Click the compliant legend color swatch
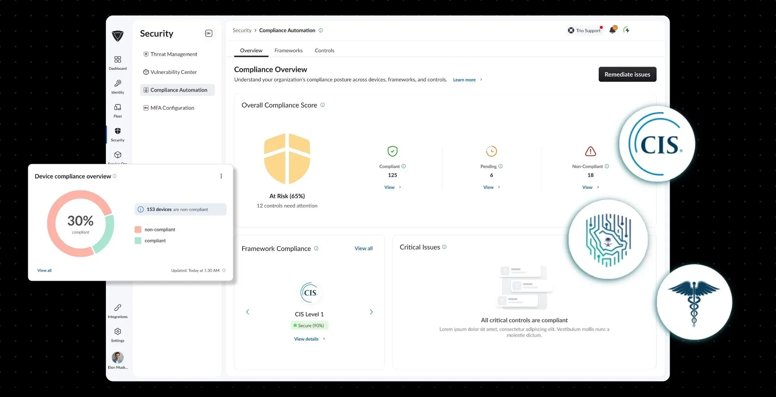Image resolution: width=776 pixels, height=397 pixels. (x=138, y=241)
